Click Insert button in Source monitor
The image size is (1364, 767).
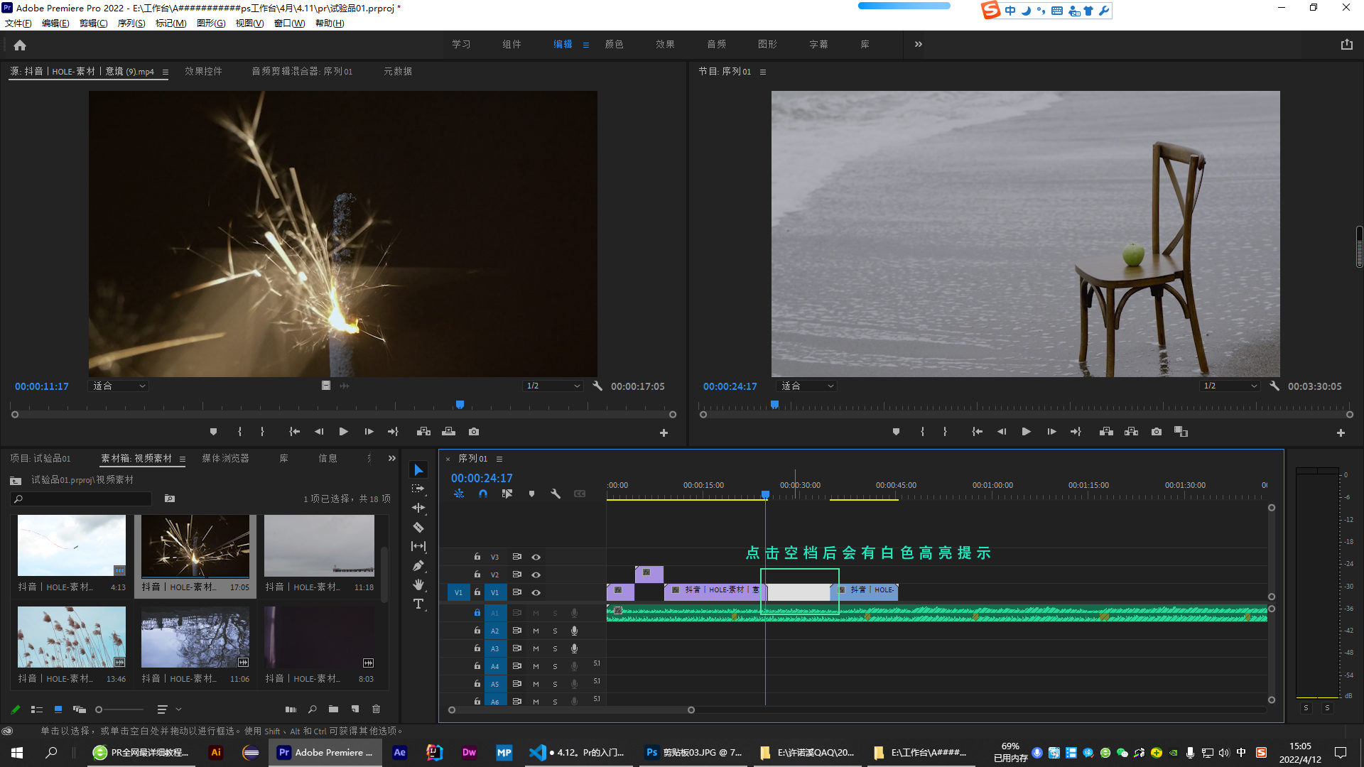pos(423,432)
